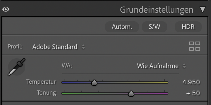Click the profile dropdown arrows icon

click(83, 47)
